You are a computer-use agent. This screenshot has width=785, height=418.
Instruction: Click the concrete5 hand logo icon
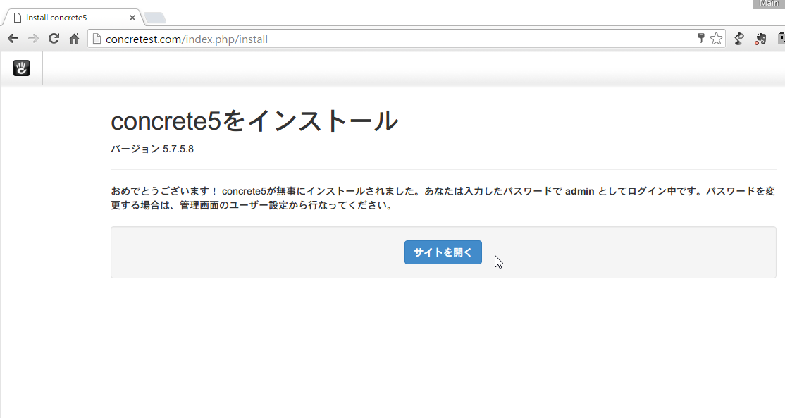[x=21, y=68]
